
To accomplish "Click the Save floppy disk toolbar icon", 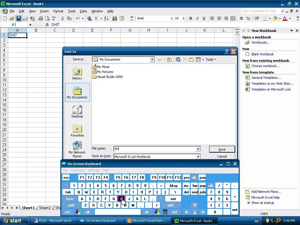I will (x=19, y=18).
